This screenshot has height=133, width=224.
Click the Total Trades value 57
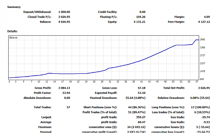pos(68,107)
